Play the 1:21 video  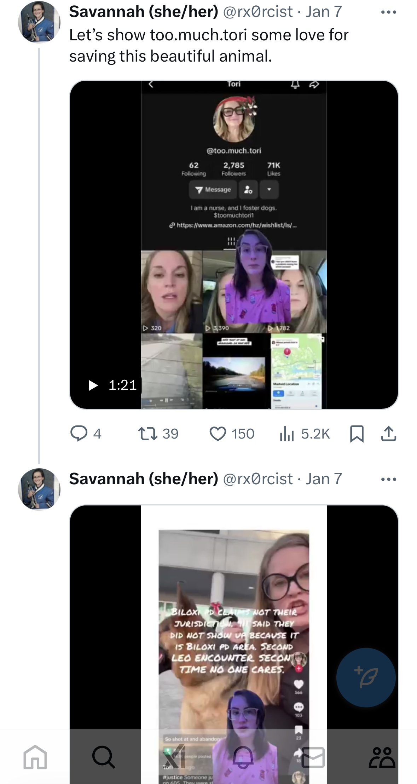tap(93, 385)
